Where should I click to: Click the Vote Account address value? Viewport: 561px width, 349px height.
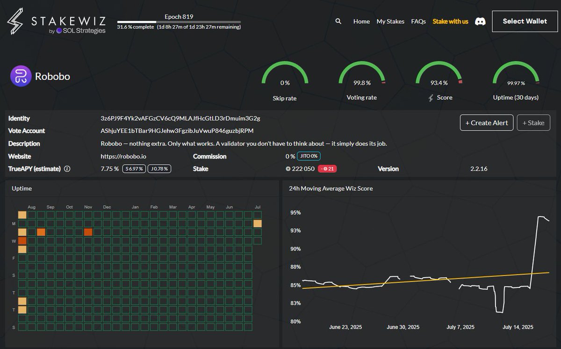[177, 131]
